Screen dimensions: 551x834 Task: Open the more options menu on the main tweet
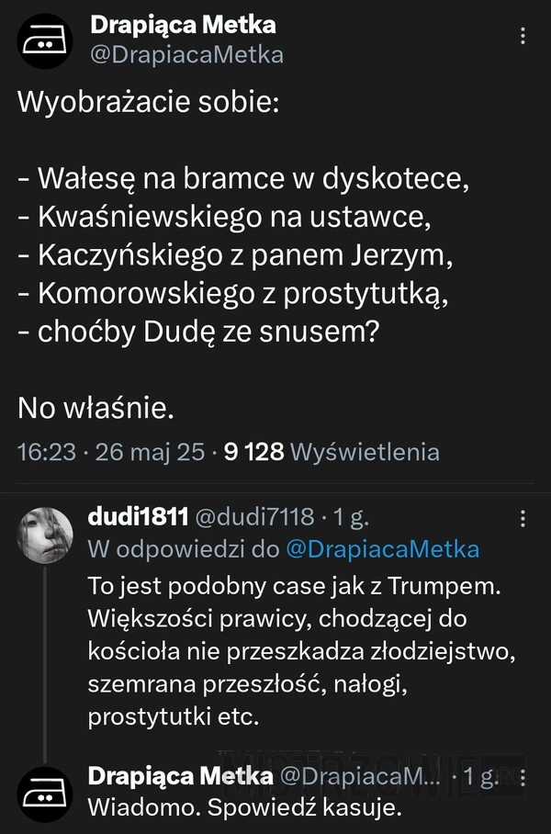pyautogui.click(x=523, y=36)
